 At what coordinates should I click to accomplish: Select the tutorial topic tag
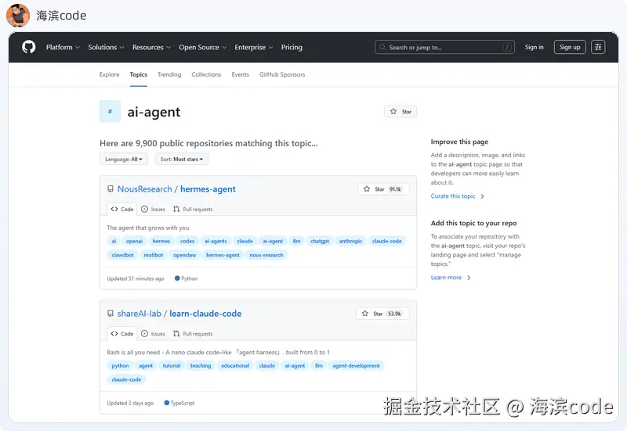pyautogui.click(x=172, y=365)
